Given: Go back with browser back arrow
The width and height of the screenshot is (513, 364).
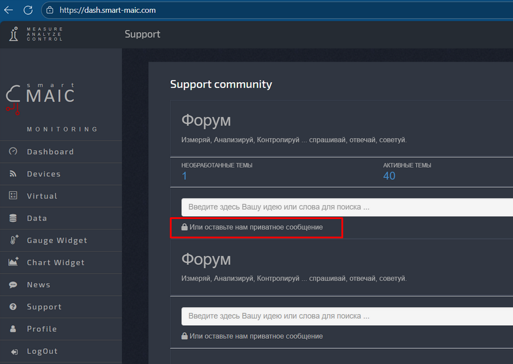Looking at the screenshot, I should [x=9, y=10].
